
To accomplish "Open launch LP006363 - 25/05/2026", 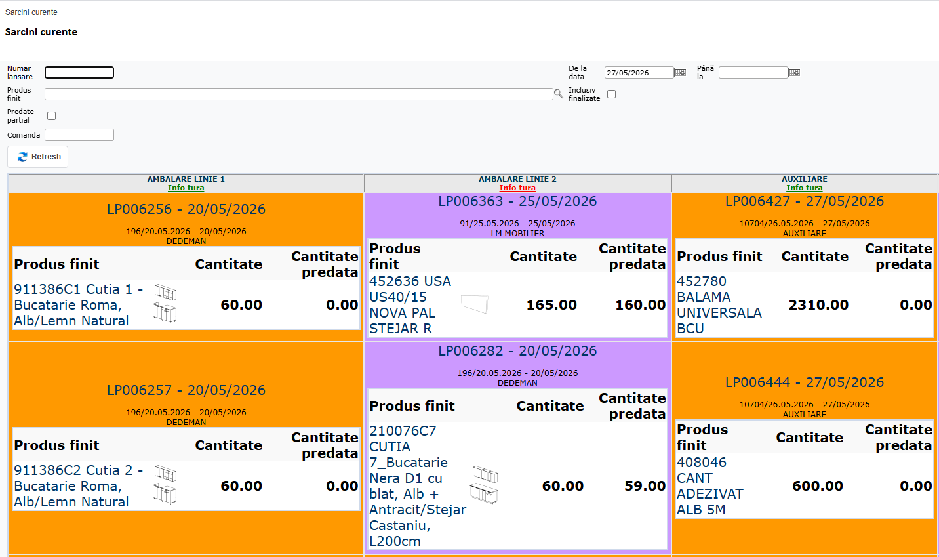I will coord(517,201).
